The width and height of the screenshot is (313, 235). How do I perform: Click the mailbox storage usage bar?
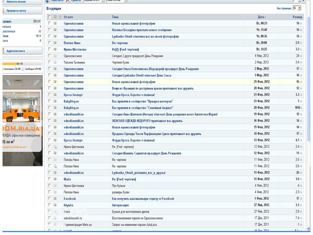pos(22,64)
